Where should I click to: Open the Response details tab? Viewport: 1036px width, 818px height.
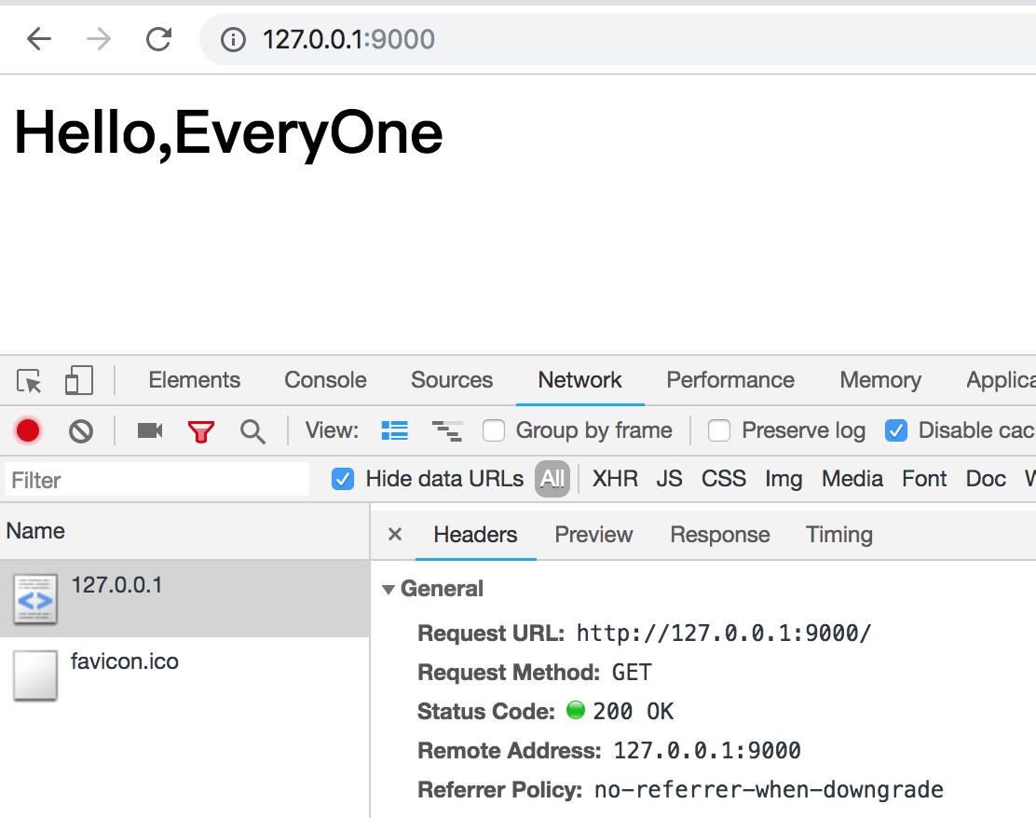pos(719,535)
